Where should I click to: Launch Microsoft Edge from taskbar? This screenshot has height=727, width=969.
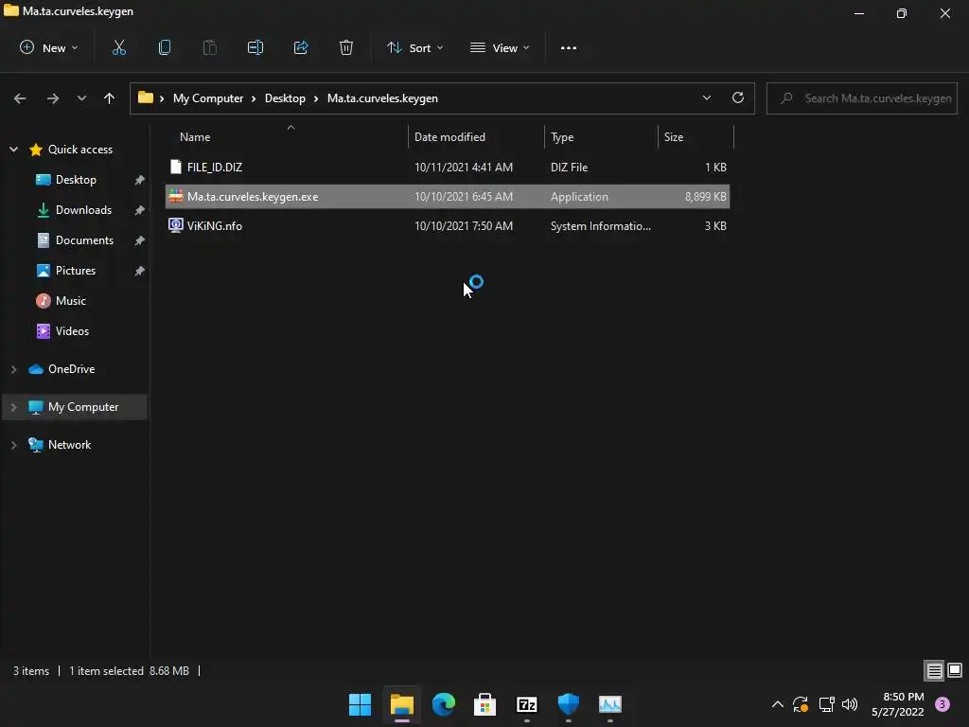click(443, 704)
